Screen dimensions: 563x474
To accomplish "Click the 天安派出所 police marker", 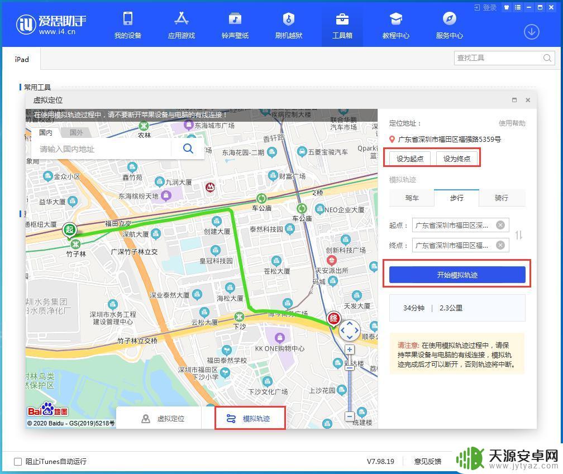I will (x=331, y=261).
